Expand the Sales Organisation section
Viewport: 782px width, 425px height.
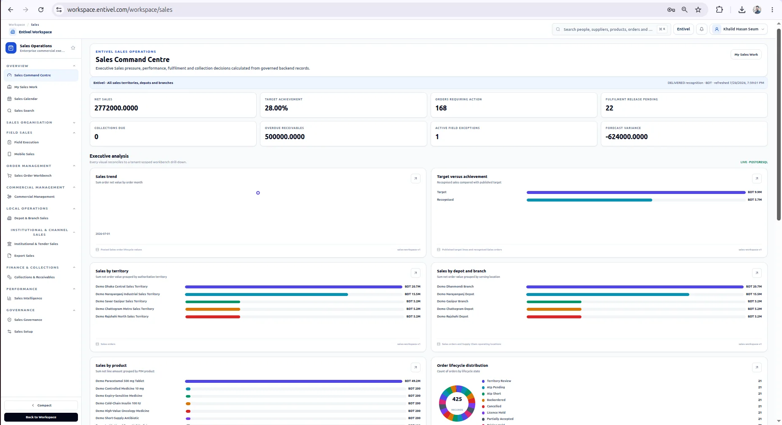[x=74, y=123]
